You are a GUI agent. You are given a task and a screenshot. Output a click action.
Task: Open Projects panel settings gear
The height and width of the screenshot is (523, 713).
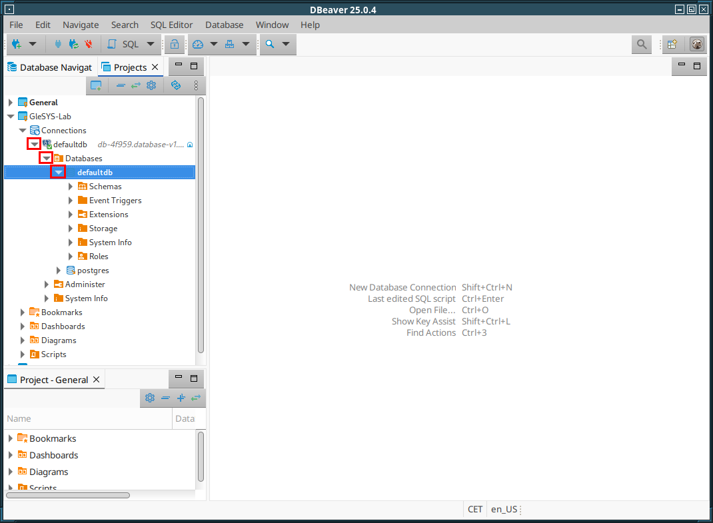pos(151,85)
